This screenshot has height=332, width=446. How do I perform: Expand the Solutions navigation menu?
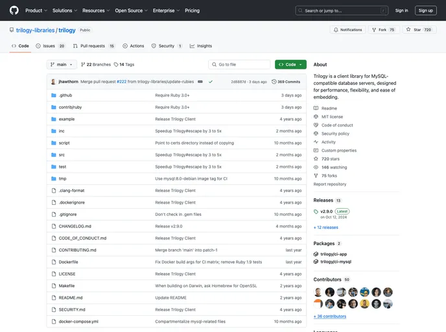pyautogui.click(x=65, y=10)
